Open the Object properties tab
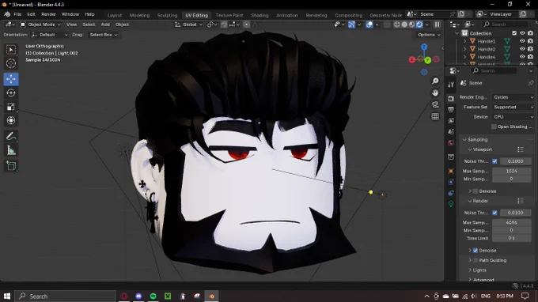Viewport: 538px width, 302px height. pyautogui.click(x=451, y=171)
